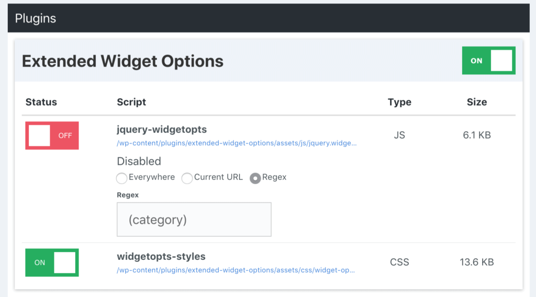536x297 pixels.
Task: Click the Plugins section header
Action: [36, 18]
